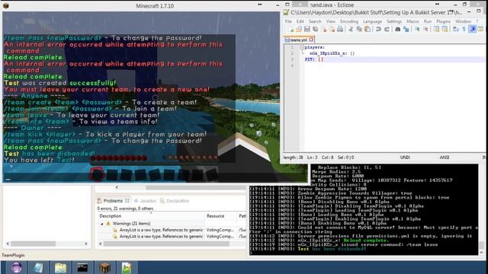Image resolution: width=488 pixels, height=274 pixels.
Task: Open File Explorer from the taskbar
Action: coord(60,267)
